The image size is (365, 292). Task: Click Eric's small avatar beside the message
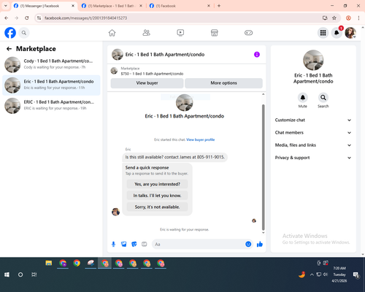pyautogui.click(x=115, y=212)
